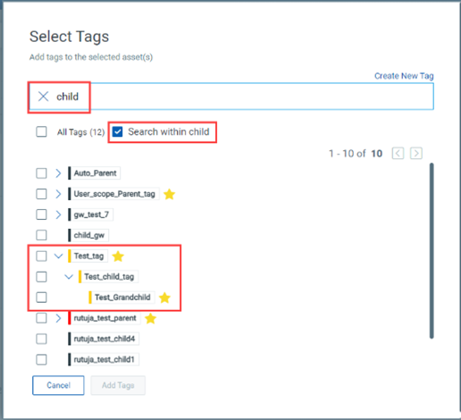Collapse the Test_child_tag node
Viewport: 461px width, 420px height.
coord(69,277)
